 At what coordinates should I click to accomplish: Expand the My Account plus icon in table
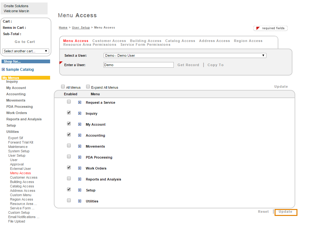[80, 124]
